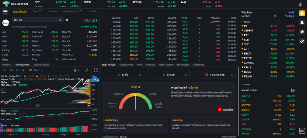Click bid price 192.50 in order book

point(133,22)
